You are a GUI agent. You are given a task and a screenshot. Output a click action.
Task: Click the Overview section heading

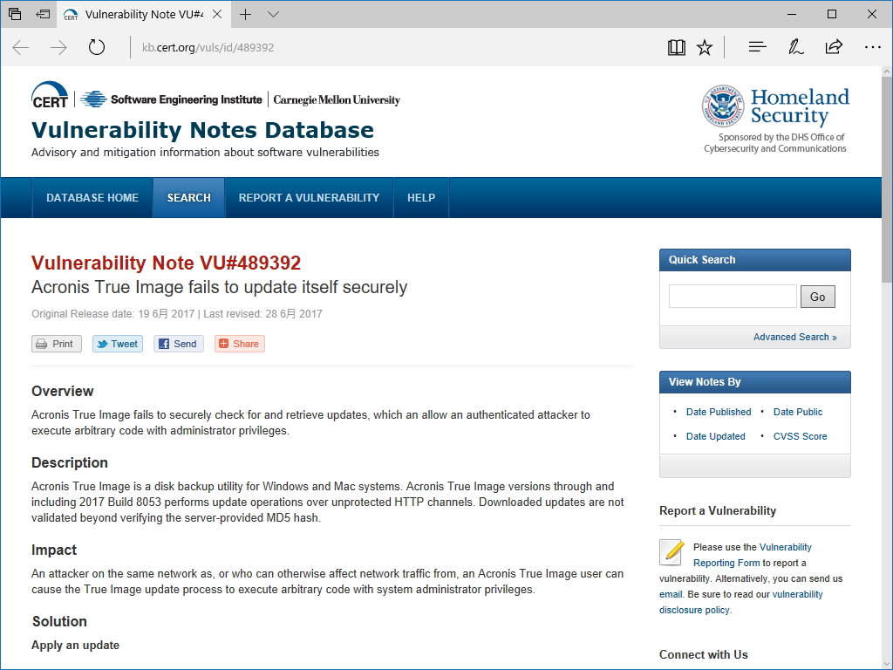[62, 392]
